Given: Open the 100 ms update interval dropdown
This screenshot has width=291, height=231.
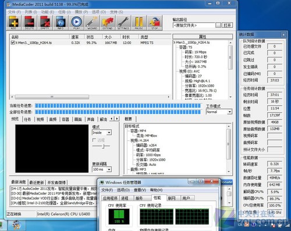Looking at the screenshot, I should pos(109,169).
